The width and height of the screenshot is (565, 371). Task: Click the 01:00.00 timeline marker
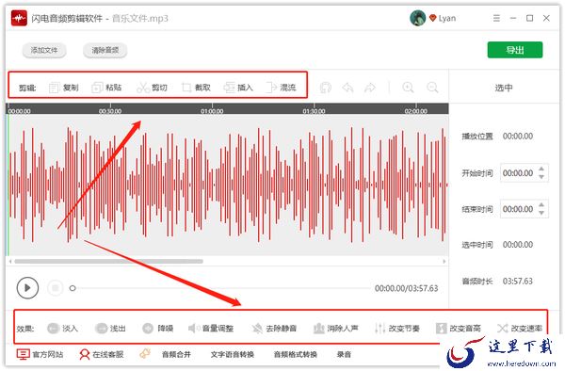point(212,111)
